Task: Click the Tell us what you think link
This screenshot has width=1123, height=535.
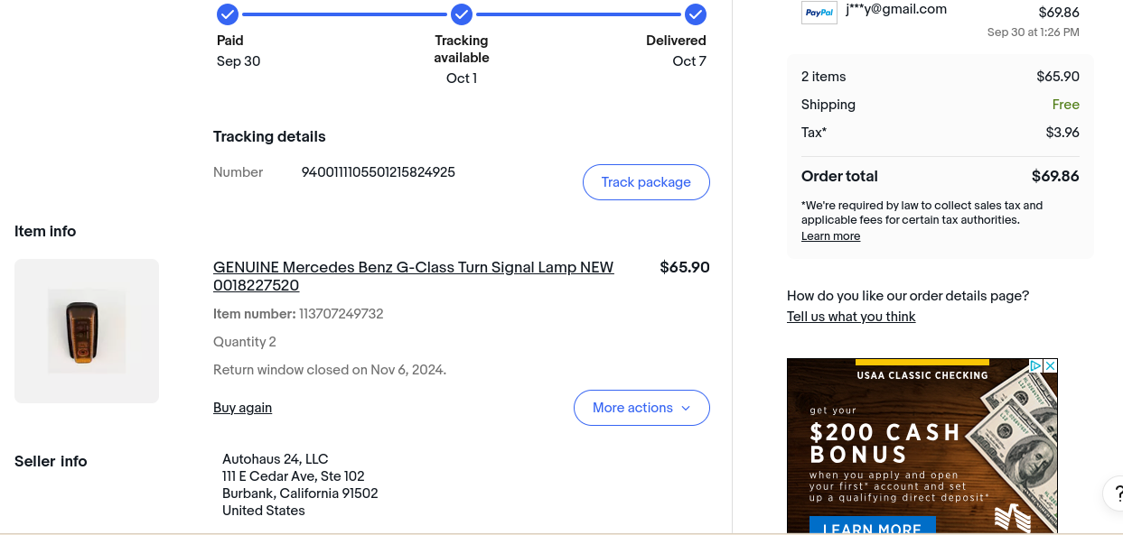Action: pyautogui.click(x=851, y=317)
